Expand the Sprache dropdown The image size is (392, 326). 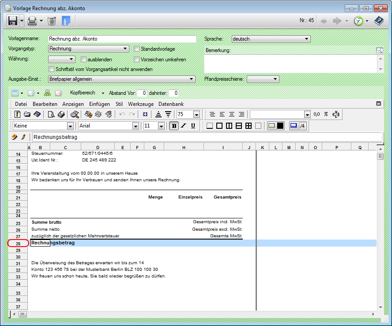[307, 39]
